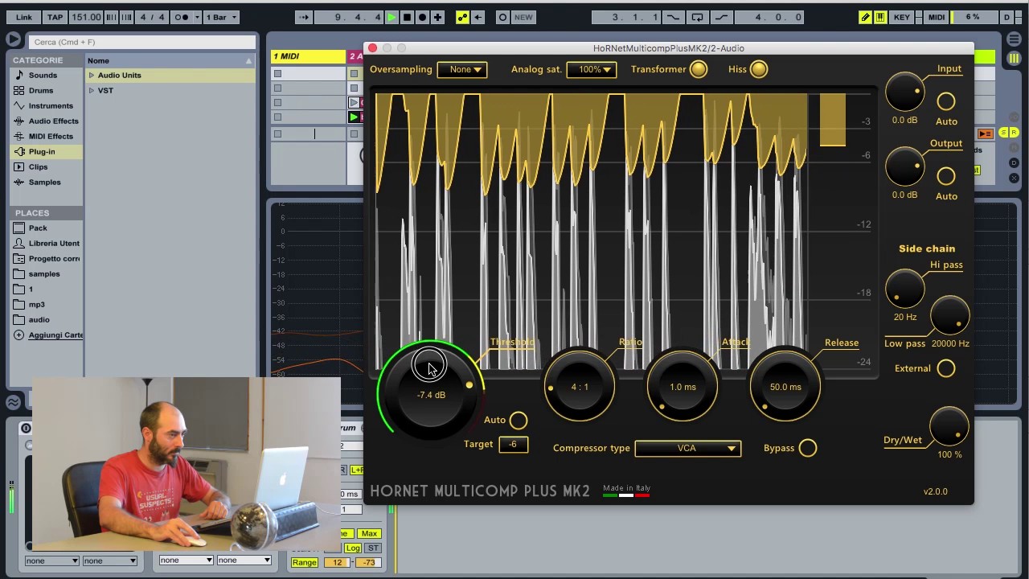Click the Link button
The width and height of the screenshot is (1029, 579).
(24, 17)
